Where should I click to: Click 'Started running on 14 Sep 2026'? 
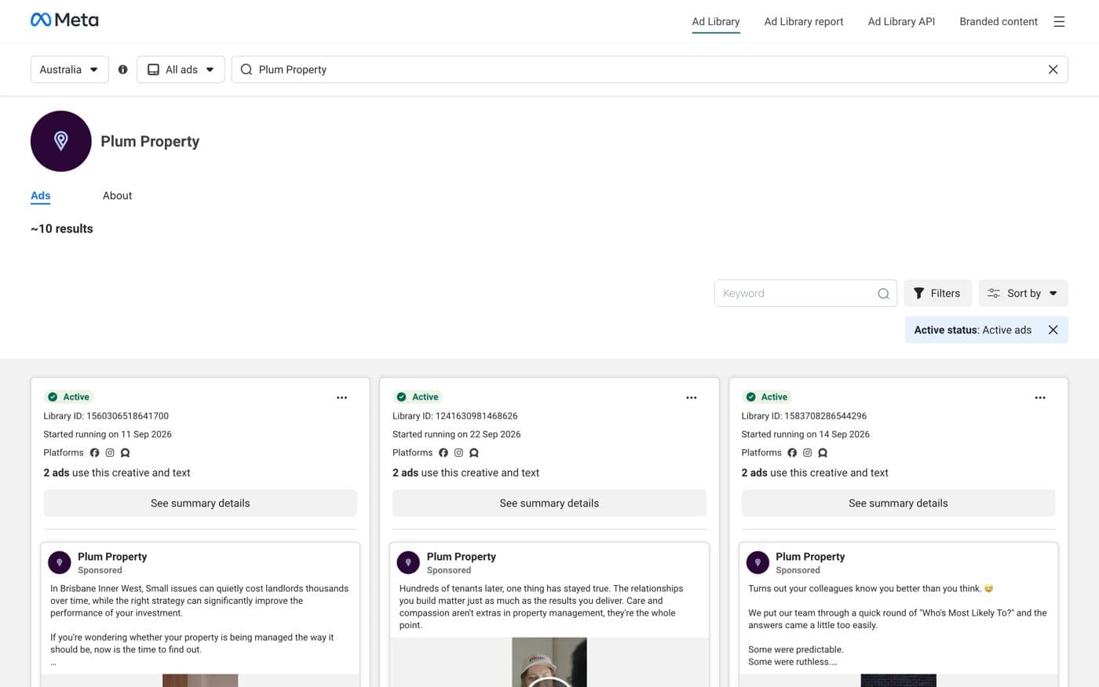(x=805, y=434)
